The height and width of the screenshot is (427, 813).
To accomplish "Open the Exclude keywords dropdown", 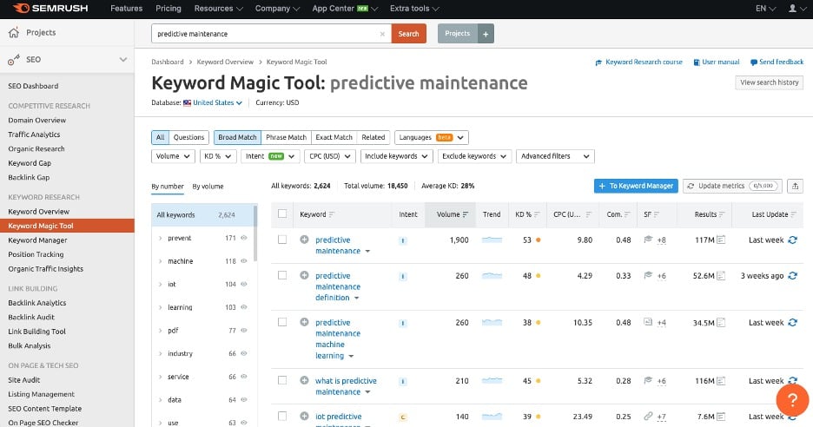I will [474, 156].
